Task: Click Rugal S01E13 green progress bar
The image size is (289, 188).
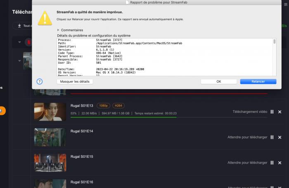Action: (x=123, y=117)
